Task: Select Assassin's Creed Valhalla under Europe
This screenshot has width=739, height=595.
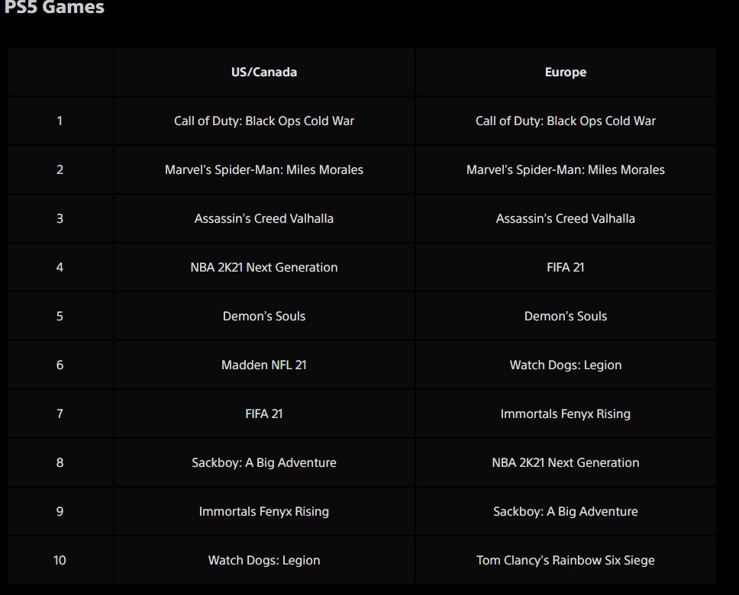Action: click(x=566, y=219)
